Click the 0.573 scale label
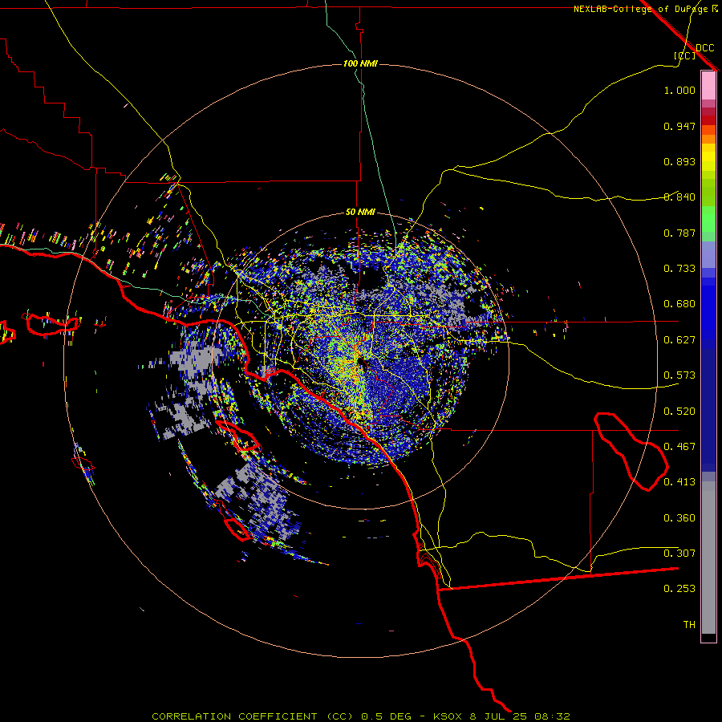Viewport: 722px width, 722px height. coord(679,375)
